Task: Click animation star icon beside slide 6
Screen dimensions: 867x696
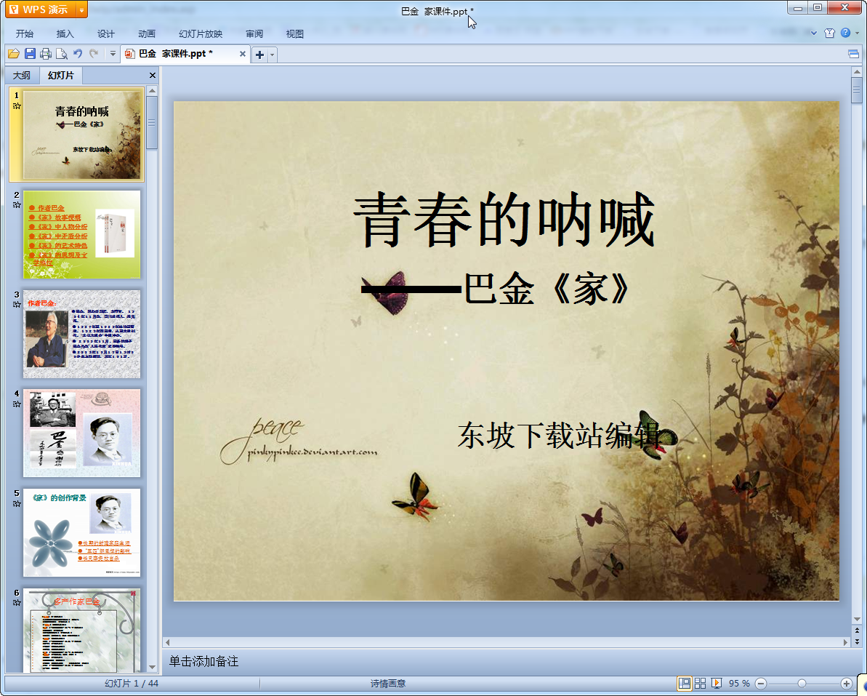Action: coord(17,602)
